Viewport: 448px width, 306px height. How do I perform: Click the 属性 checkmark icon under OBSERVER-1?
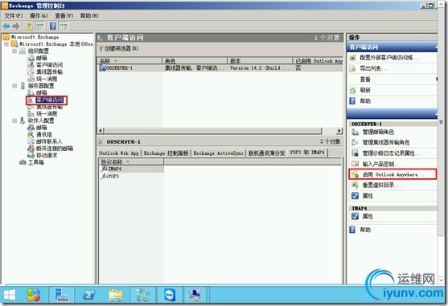tap(355, 196)
